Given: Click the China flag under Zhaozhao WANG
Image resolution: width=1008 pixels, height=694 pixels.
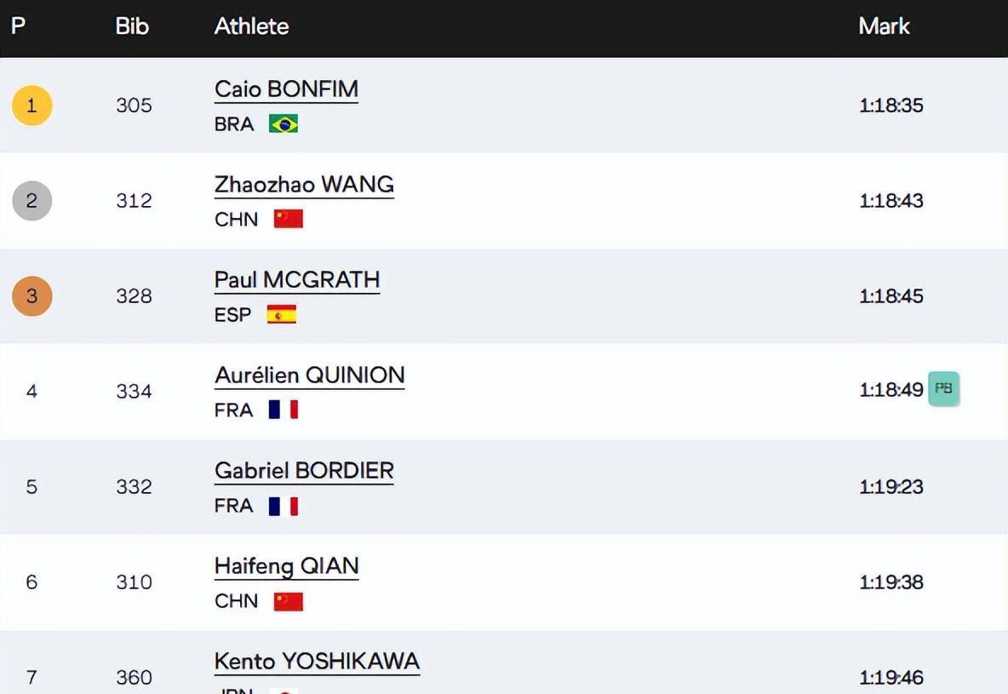Looking at the screenshot, I should (289, 220).
